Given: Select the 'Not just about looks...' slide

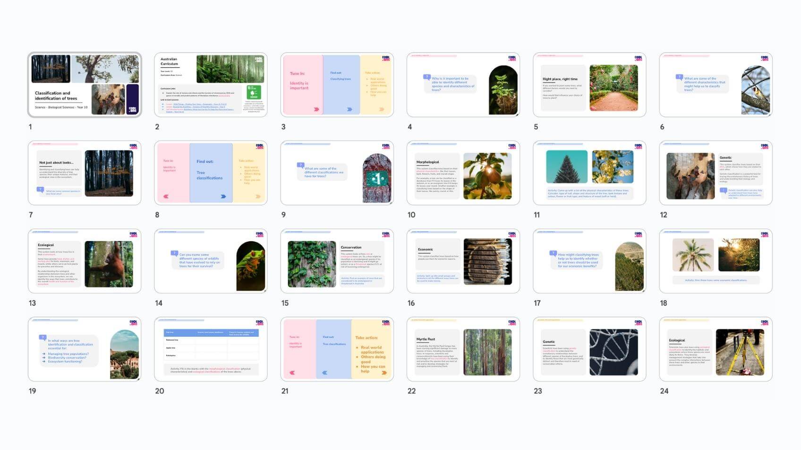Looking at the screenshot, I should [x=85, y=173].
